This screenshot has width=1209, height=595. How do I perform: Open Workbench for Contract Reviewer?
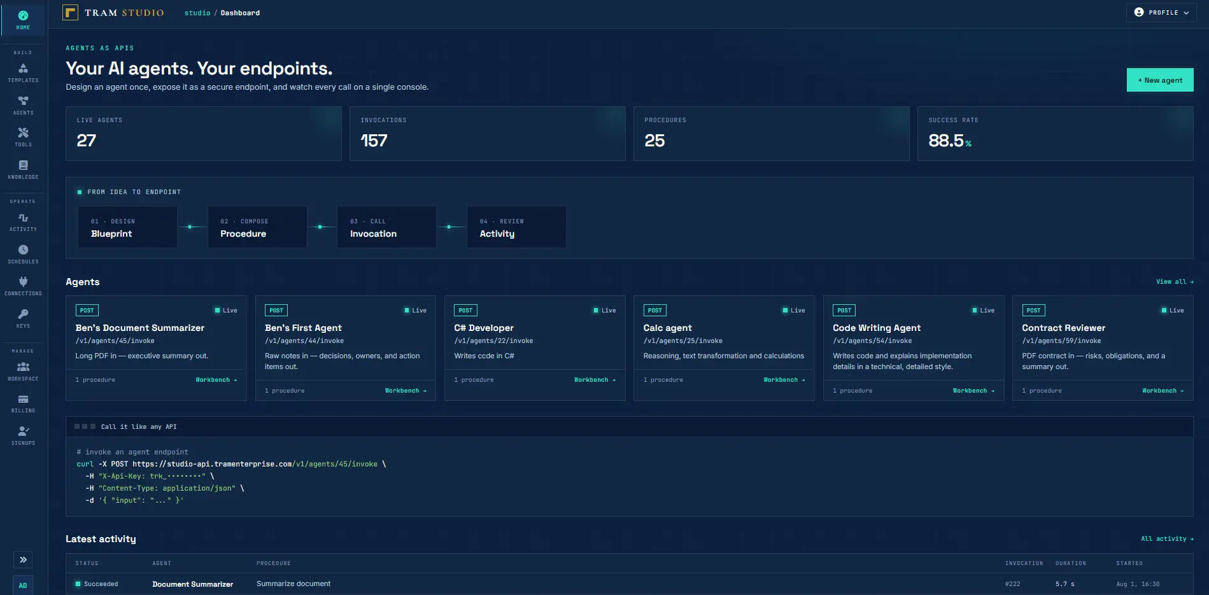coord(1163,391)
